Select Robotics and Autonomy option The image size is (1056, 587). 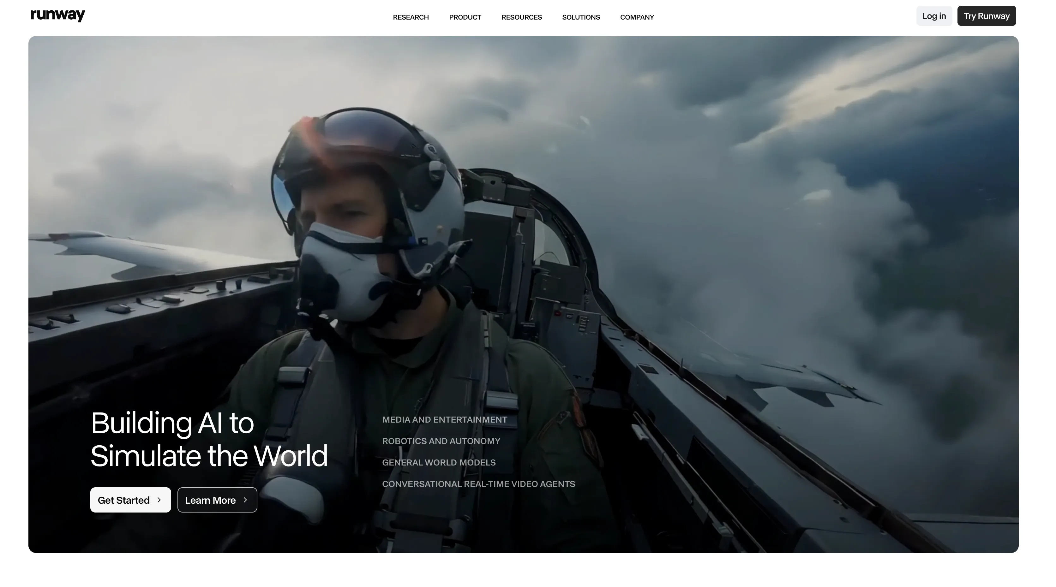click(441, 441)
